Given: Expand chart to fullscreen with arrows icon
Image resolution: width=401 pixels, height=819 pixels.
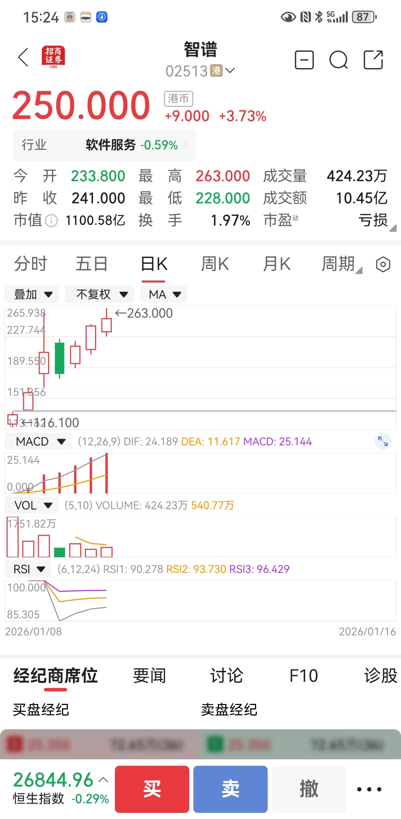Looking at the screenshot, I should (x=383, y=442).
